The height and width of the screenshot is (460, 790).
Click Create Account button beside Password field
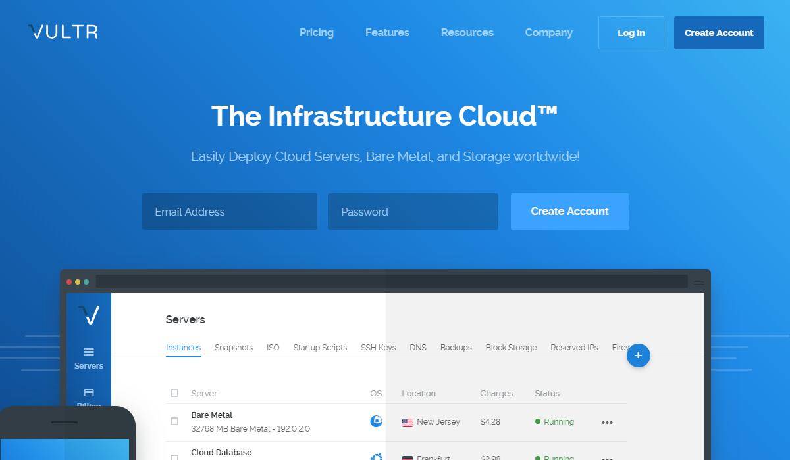pos(570,212)
